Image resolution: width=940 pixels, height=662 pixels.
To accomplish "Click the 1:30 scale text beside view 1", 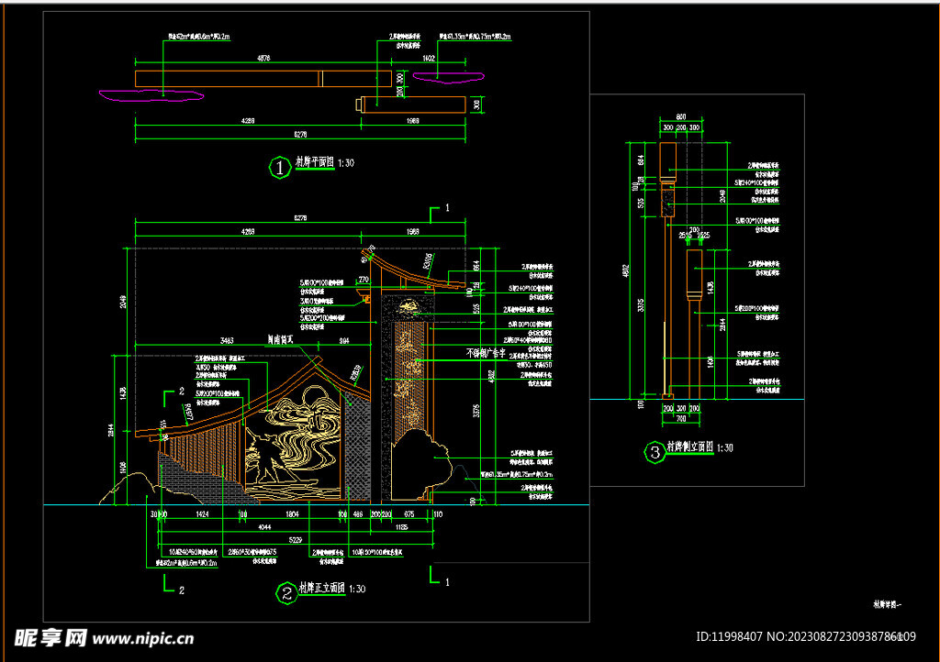I will (346, 162).
